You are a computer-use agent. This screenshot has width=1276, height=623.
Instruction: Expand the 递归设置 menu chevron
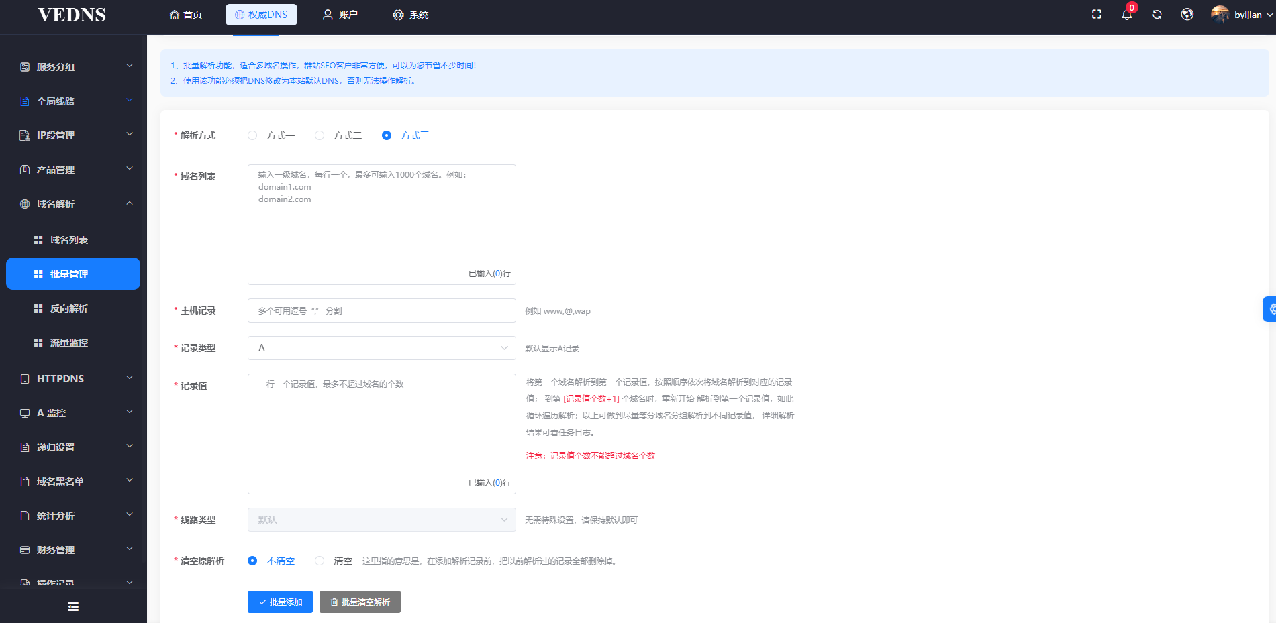point(130,446)
